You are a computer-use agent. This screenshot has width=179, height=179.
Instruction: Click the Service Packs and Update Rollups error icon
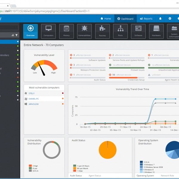(x=110, y=55)
